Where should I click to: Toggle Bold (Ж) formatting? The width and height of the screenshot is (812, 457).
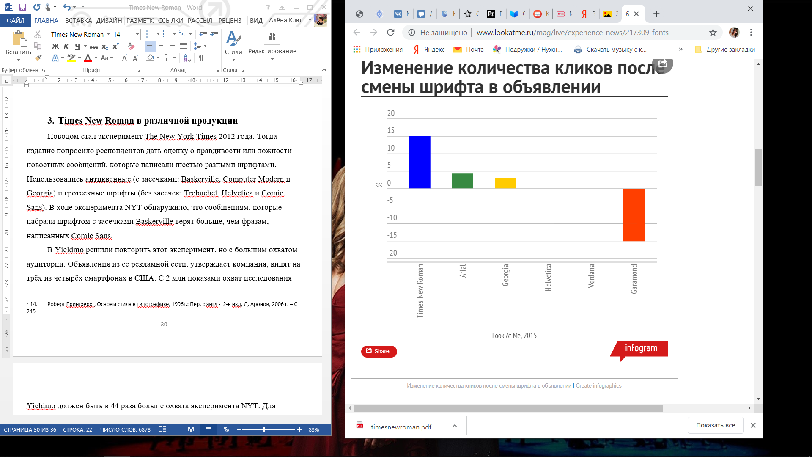click(x=55, y=46)
